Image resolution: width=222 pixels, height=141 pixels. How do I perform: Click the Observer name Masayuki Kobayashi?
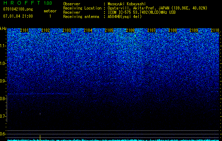127,4
